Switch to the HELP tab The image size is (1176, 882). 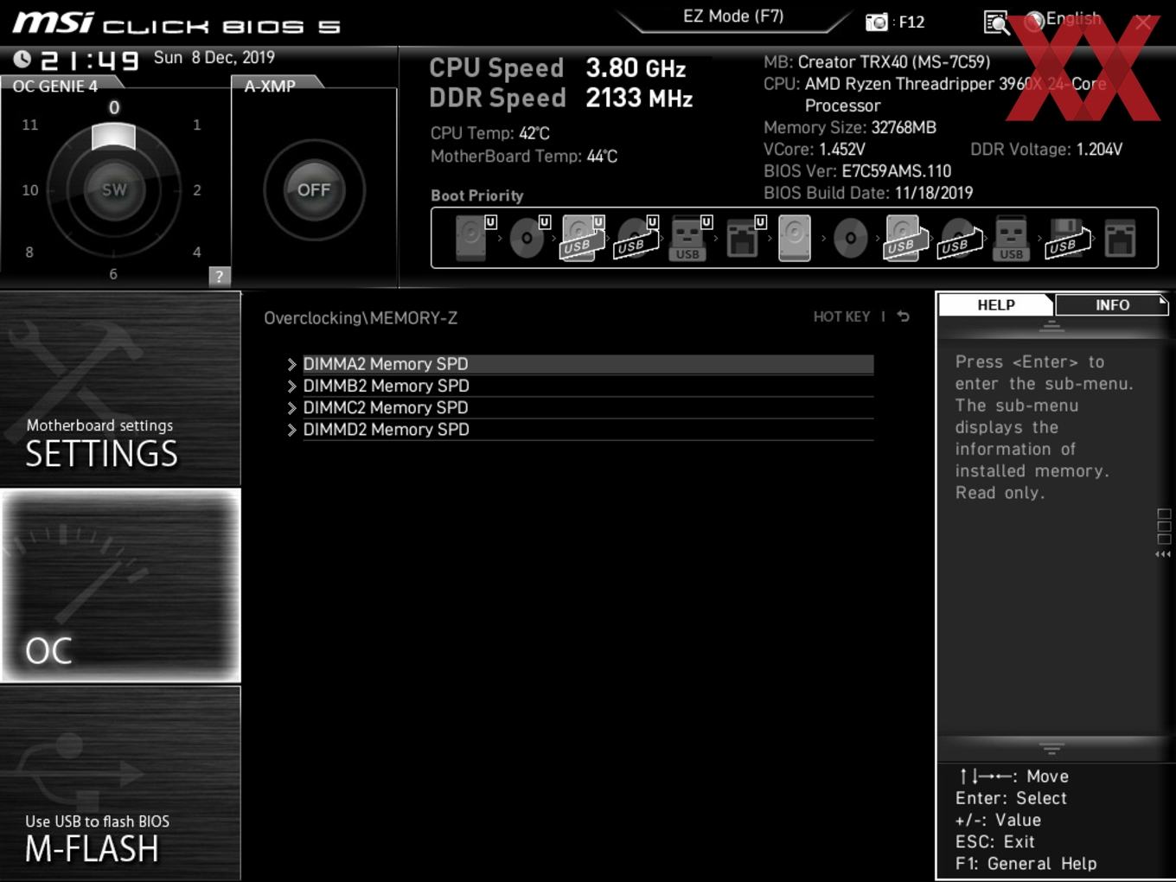995,305
